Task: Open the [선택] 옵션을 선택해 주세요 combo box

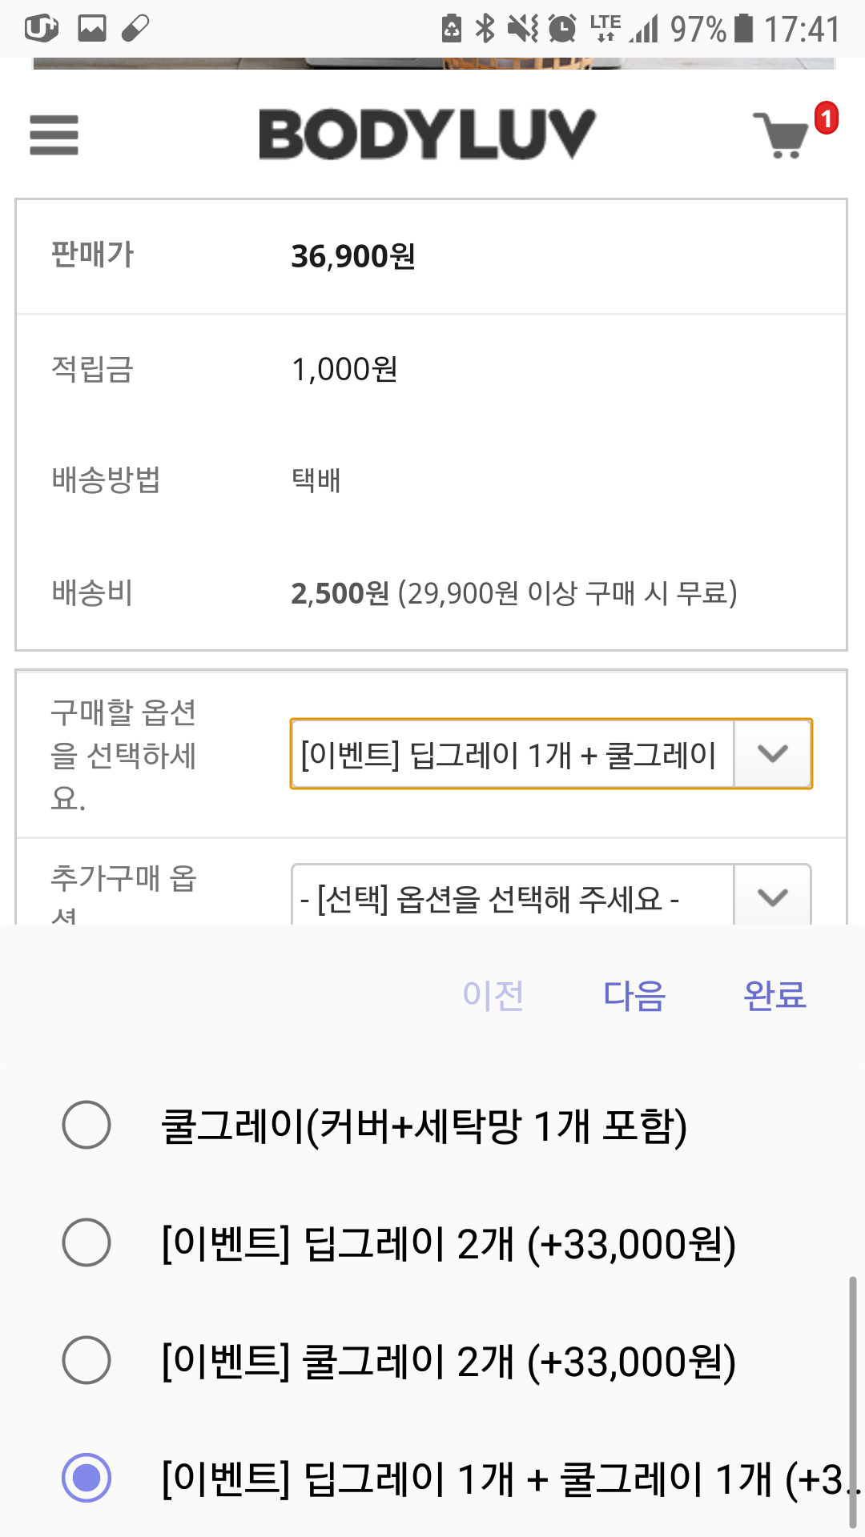Action: tap(551, 895)
